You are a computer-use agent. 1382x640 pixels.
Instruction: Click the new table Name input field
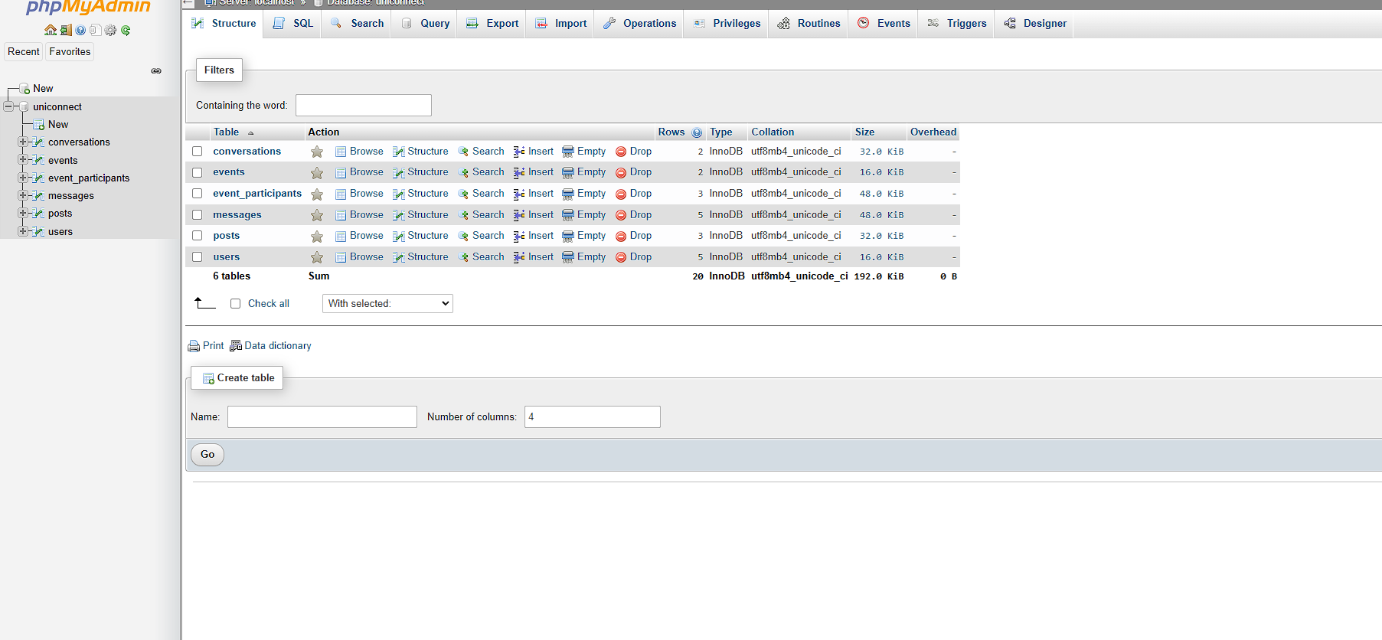tap(322, 417)
